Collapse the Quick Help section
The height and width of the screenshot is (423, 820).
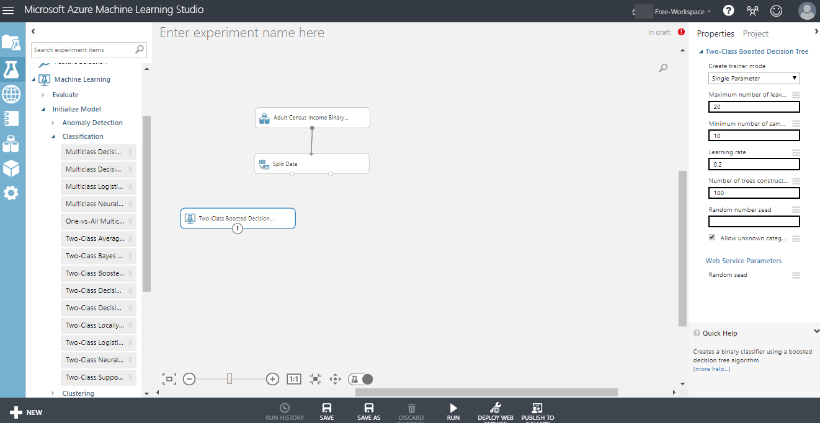816,332
